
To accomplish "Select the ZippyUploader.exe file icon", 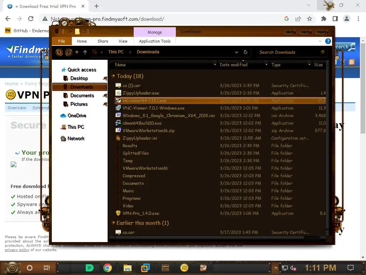I will coord(118,93).
